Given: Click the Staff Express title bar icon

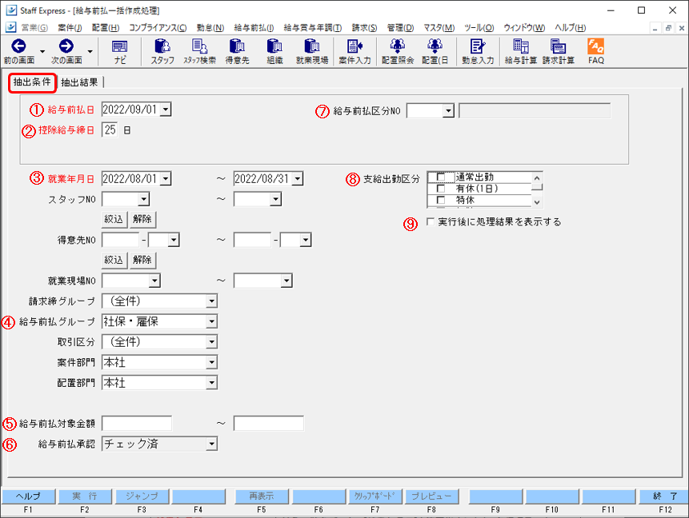Looking at the screenshot, I should pyautogui.click(x=11, y=10).
